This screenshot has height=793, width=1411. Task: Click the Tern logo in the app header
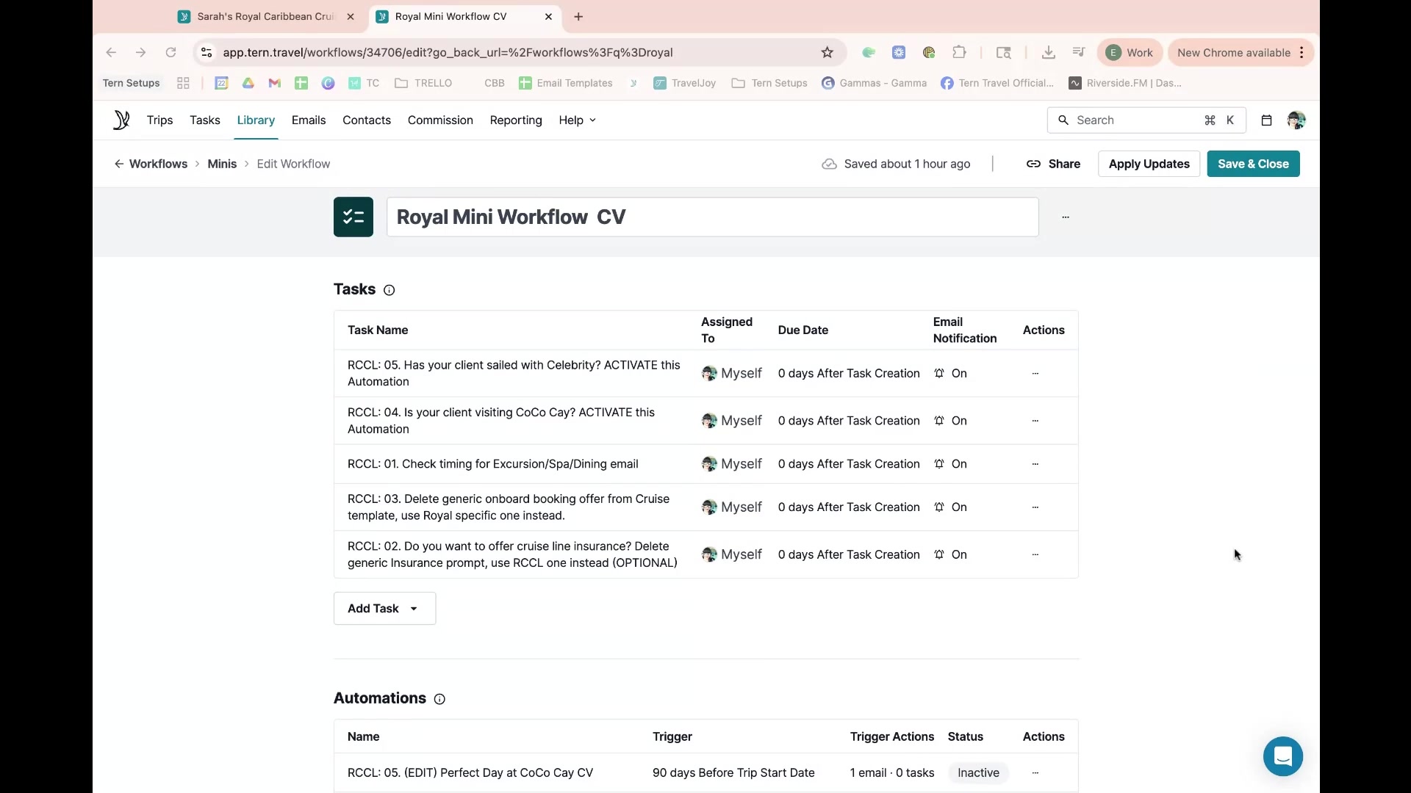121,120
